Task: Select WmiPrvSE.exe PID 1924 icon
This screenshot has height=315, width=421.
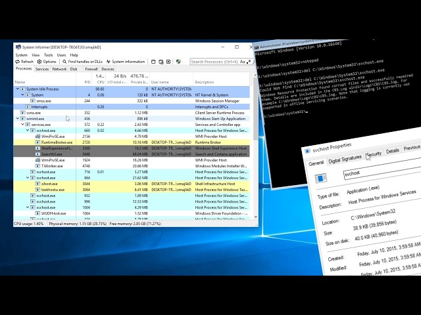Action: click(38, 160)
